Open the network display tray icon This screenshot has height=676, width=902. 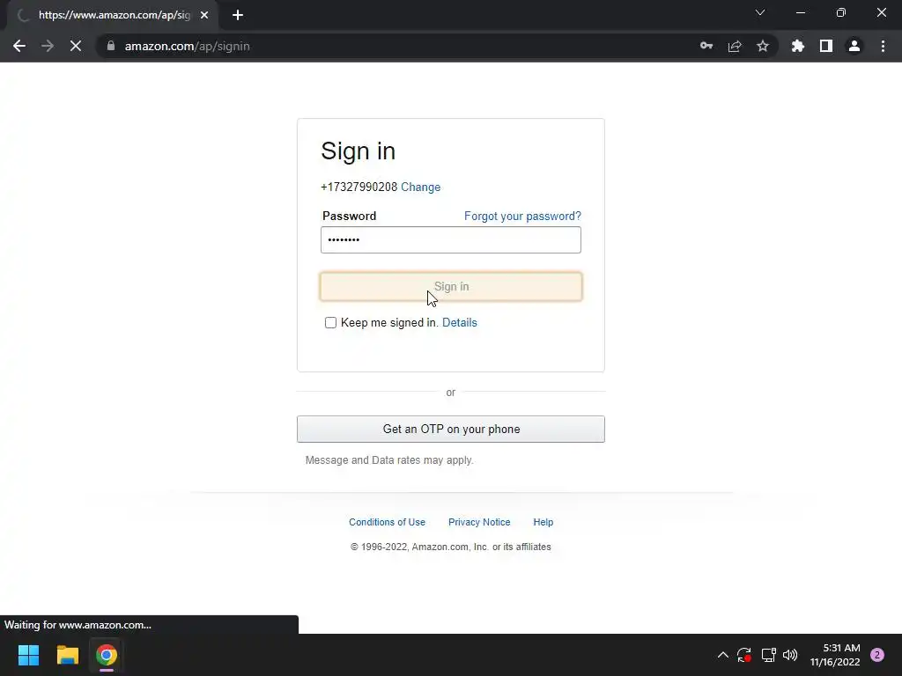(768, 655)
